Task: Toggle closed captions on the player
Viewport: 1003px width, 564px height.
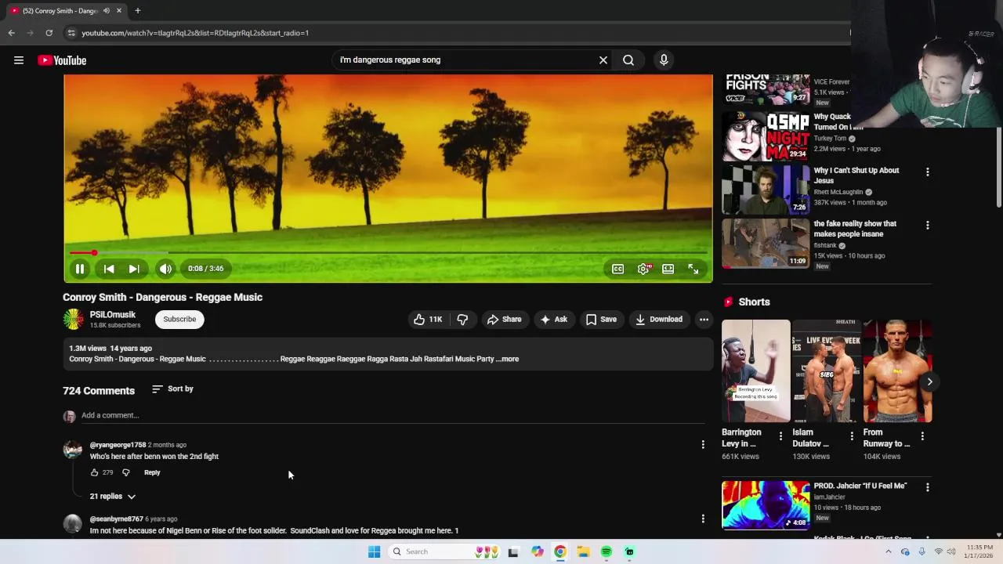Action: click(617, 269)
